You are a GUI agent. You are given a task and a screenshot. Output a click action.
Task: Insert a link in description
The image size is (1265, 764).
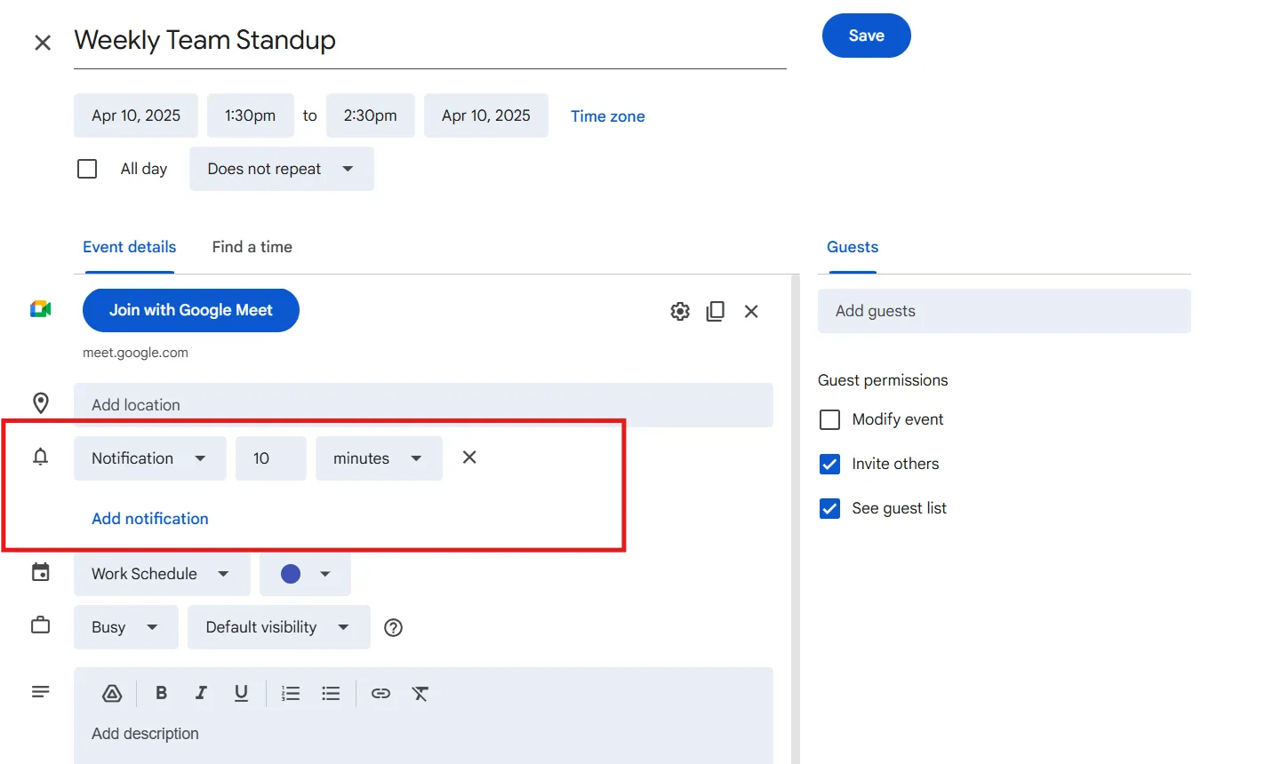pyautogui.click(x=380, y=694)
